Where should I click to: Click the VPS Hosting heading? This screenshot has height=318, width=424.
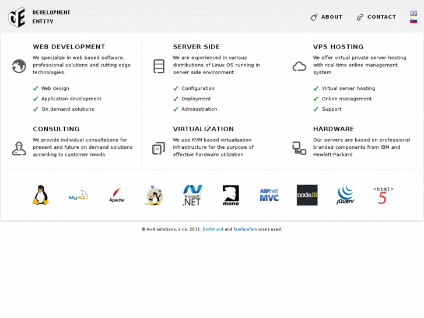click(338, 47)
